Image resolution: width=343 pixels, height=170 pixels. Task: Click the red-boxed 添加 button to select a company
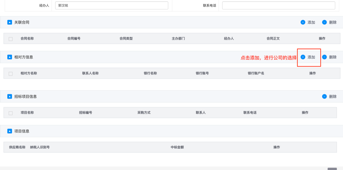[309, 57]
